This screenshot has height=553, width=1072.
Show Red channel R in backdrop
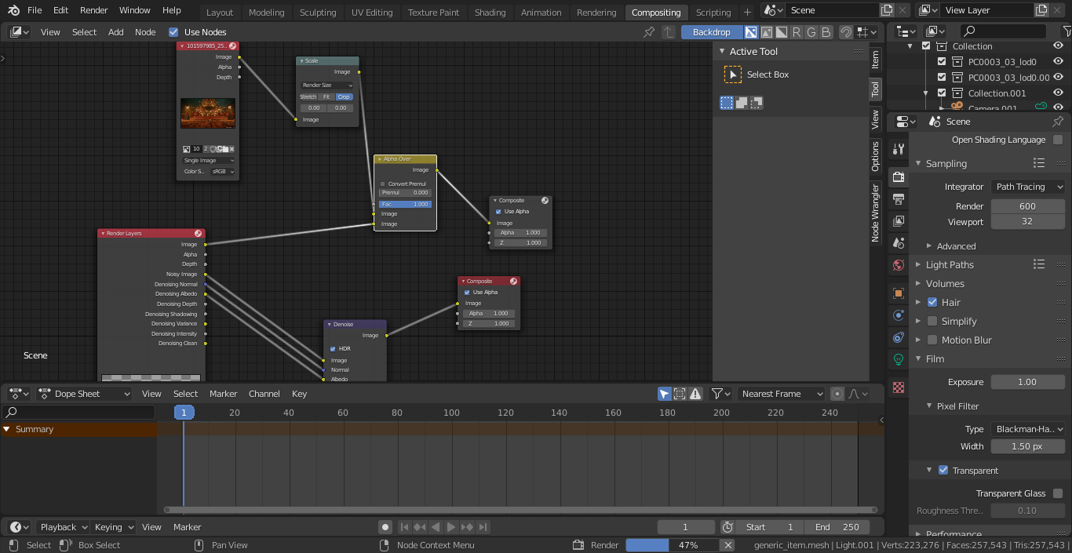(x=797, y=32)
